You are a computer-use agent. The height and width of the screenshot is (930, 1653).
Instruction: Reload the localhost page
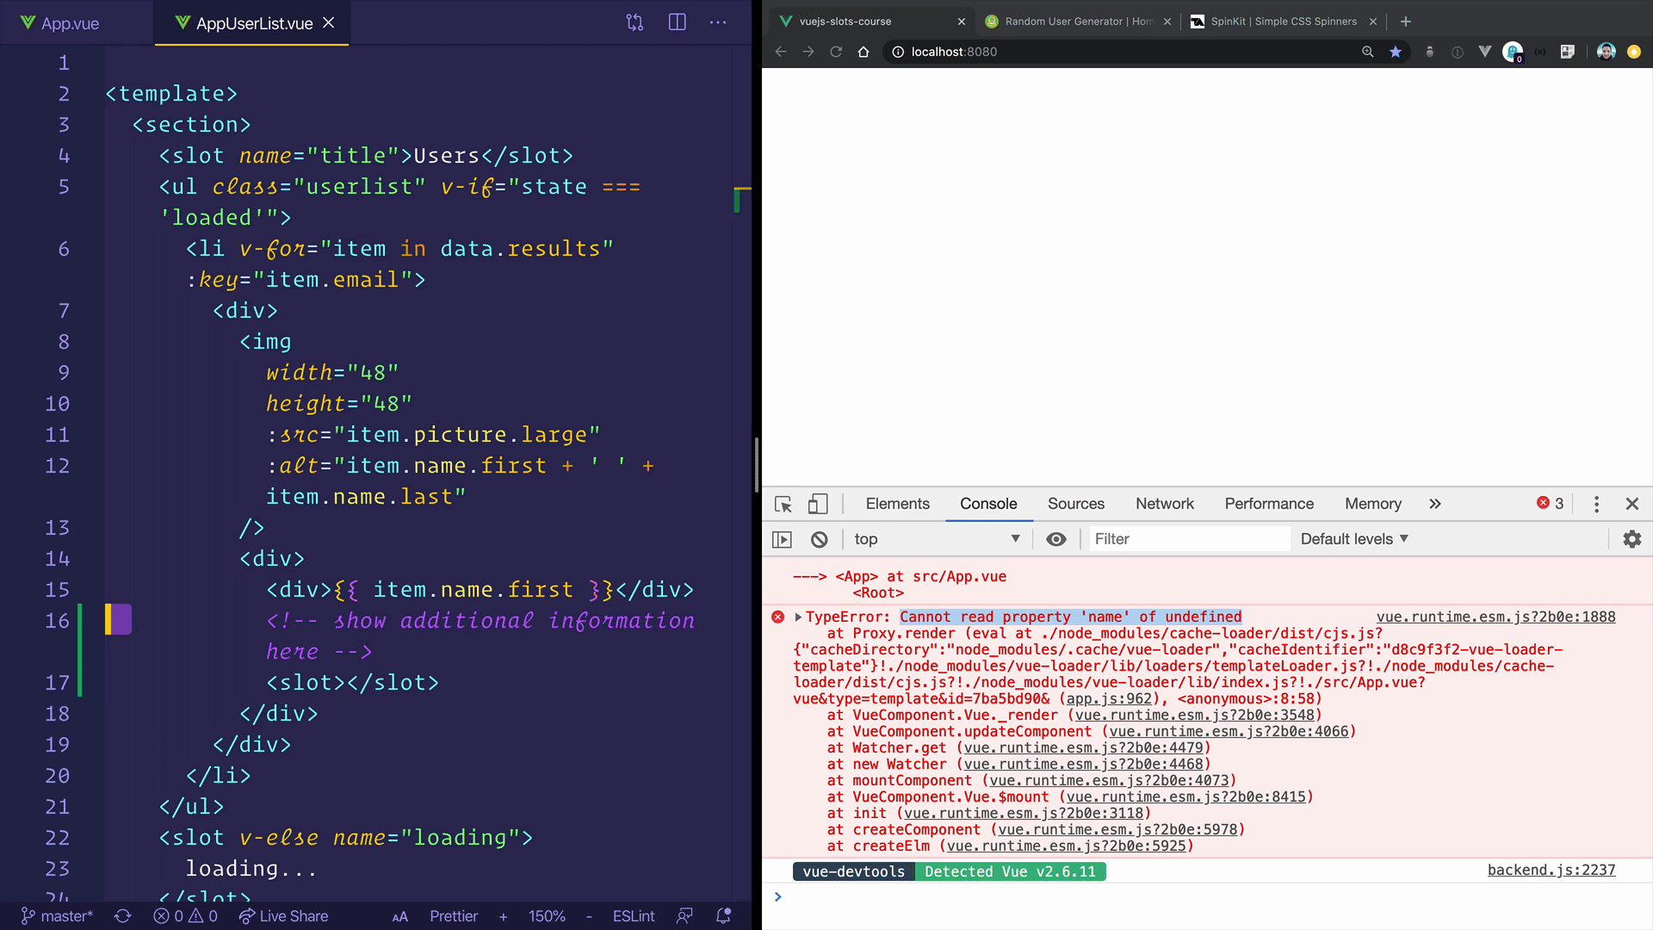click(836, 52)
